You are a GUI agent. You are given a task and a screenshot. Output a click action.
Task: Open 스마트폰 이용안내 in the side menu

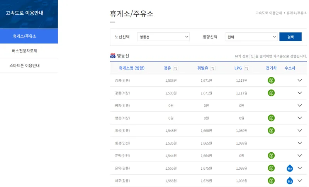click(29, 66)
